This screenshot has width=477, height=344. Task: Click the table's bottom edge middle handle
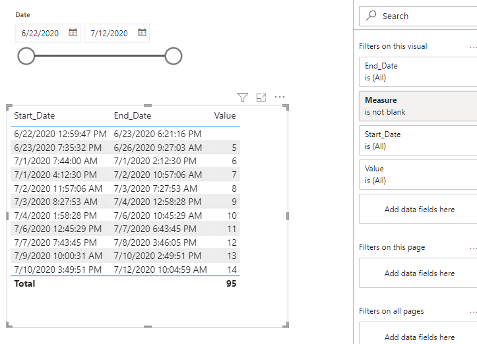point(148,327)
